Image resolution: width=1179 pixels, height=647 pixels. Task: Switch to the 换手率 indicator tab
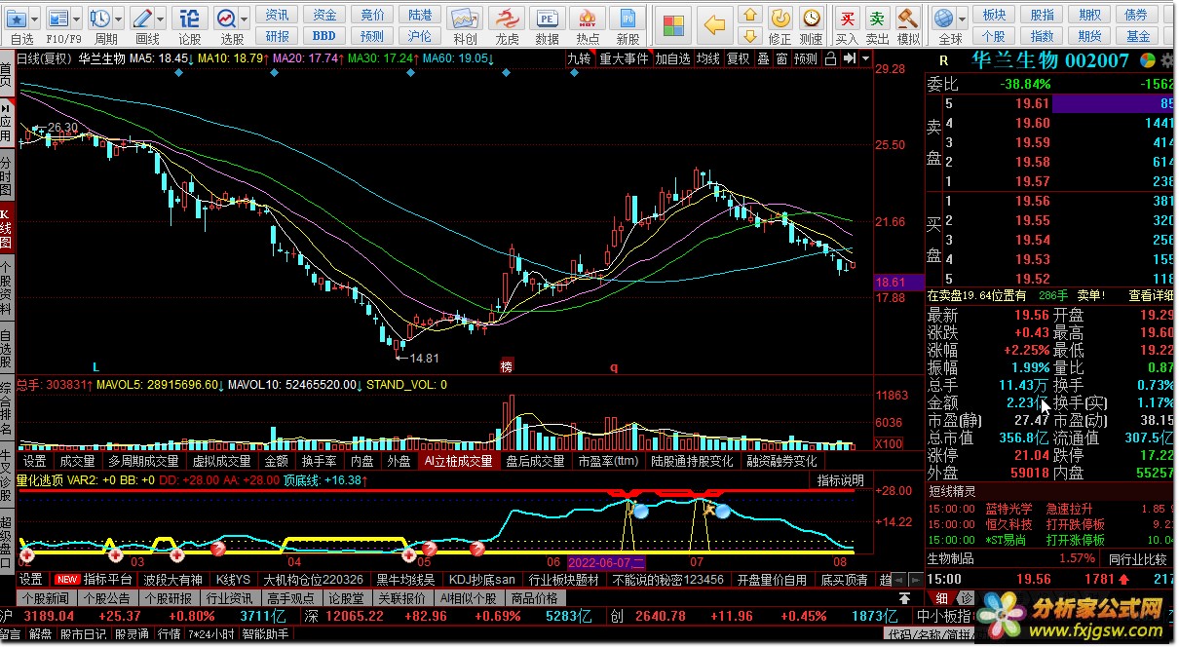[x=318, y=462]
